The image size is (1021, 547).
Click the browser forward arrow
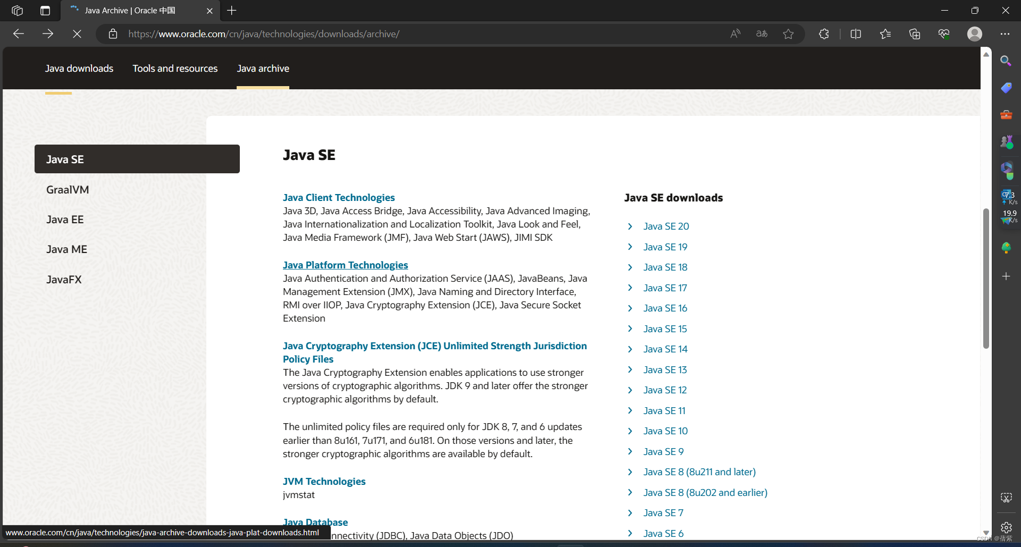pyautogui.click(x=48, y=34)
